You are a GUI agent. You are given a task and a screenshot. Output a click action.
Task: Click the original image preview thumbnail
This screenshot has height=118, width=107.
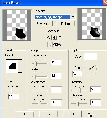point(17,25)
